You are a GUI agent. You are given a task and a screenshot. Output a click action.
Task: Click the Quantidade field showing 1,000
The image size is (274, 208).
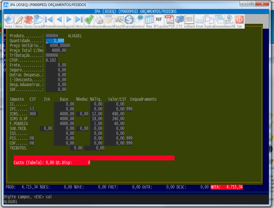click(x=55, y=41)
